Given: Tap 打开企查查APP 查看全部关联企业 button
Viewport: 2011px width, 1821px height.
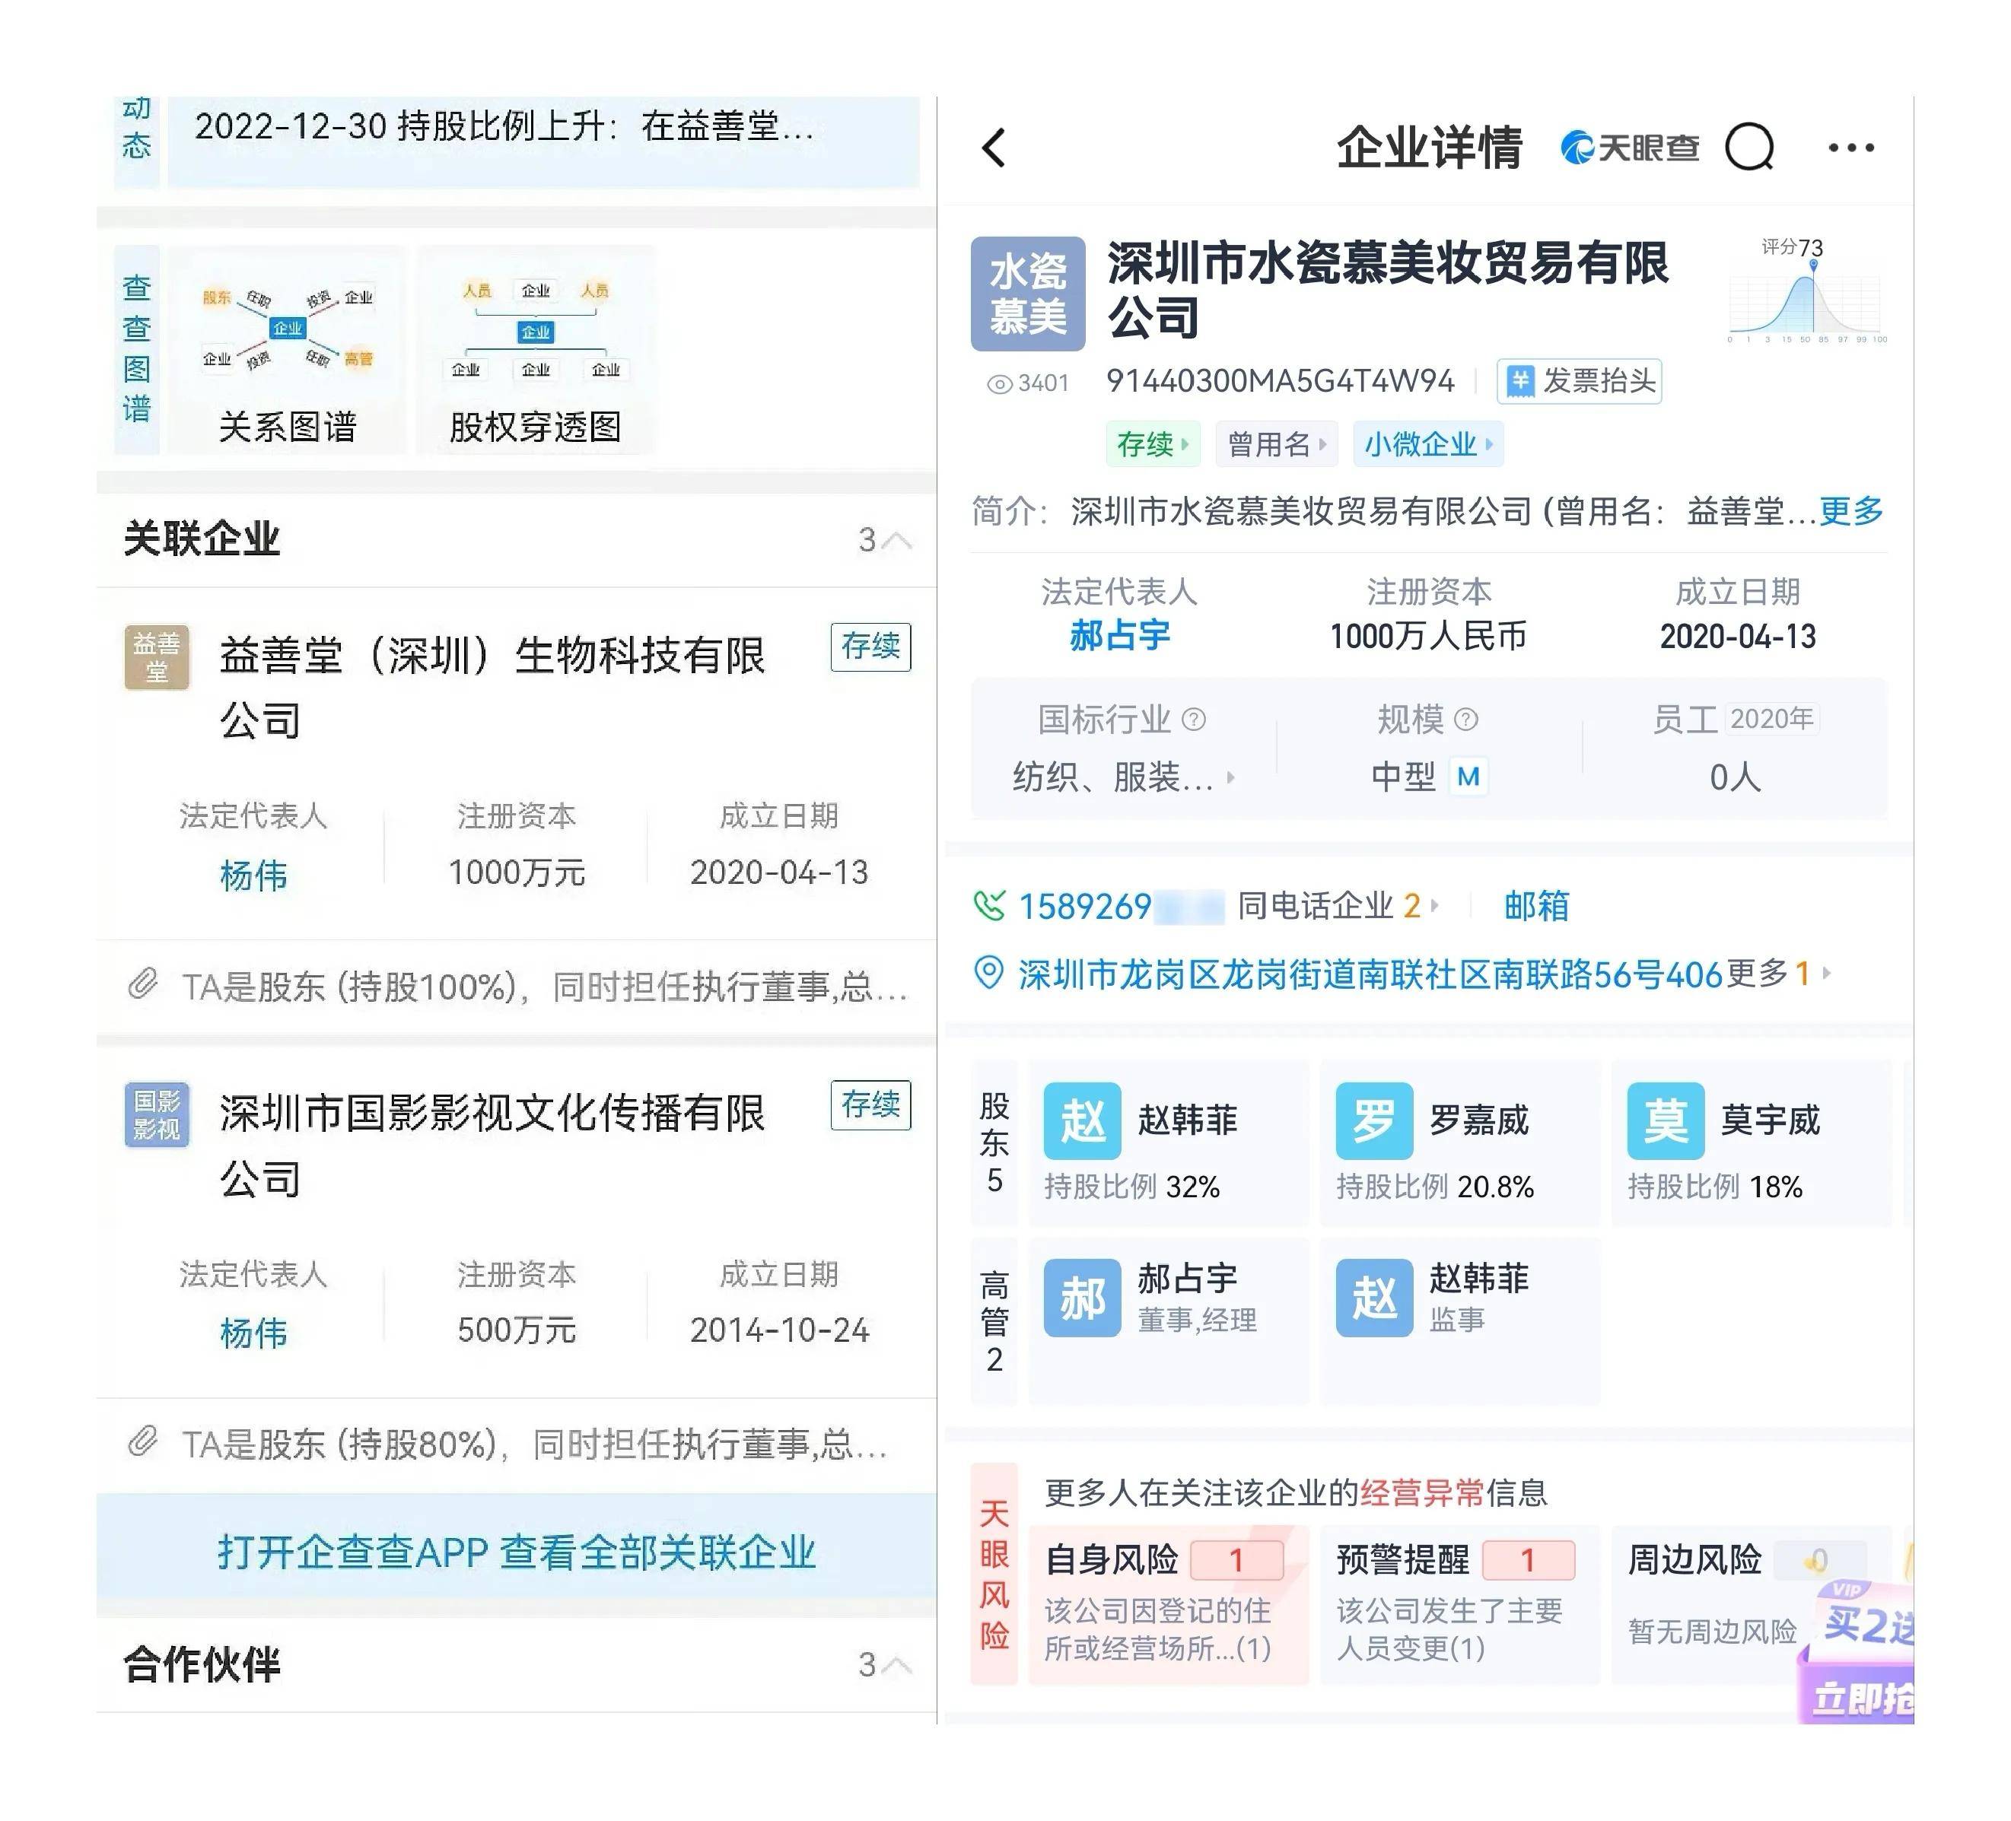Looking at the screenshot, I should click(517, 1552).
